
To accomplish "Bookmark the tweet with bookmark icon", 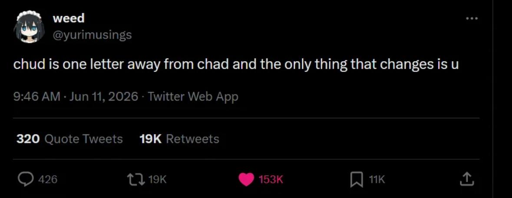I will click(x=357, y=180).
